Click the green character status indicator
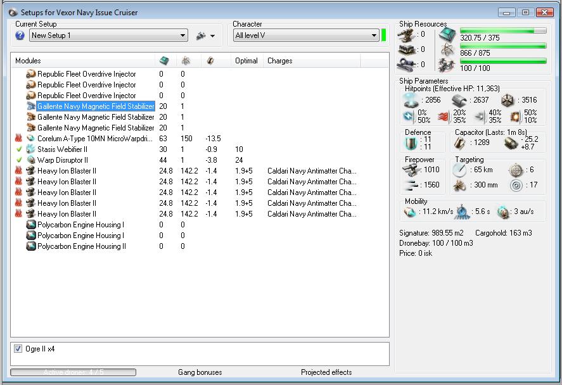Viewport: 562px width, 385px height. click(x=384, y=35)
